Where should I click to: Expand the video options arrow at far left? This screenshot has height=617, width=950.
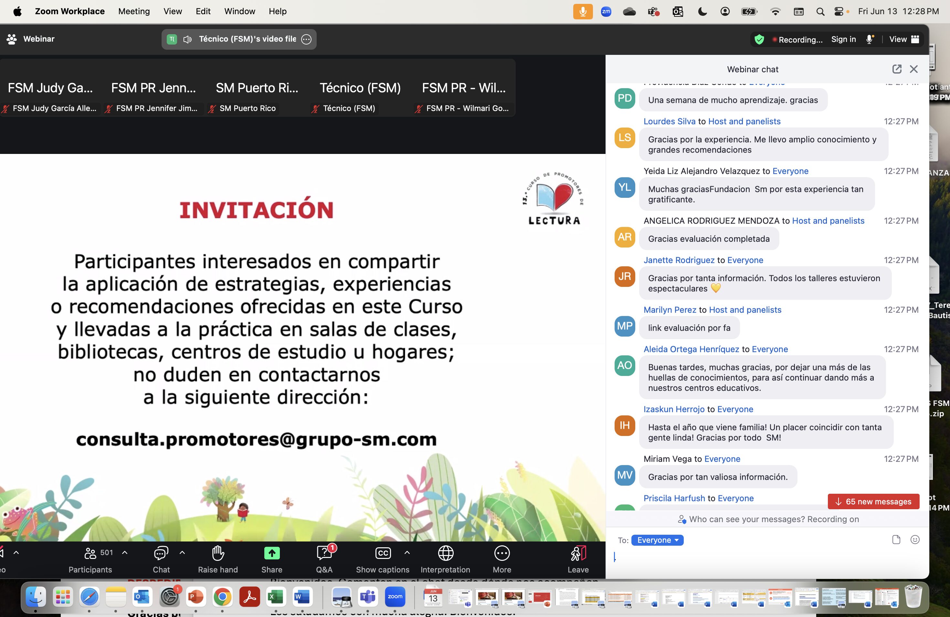point(16,552)
